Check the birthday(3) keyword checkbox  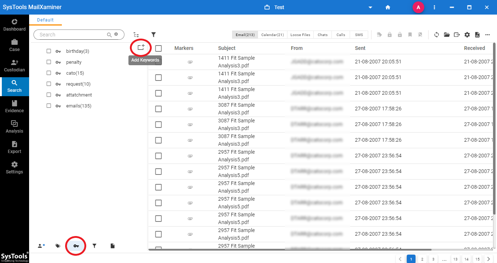(x=49, y=51)
